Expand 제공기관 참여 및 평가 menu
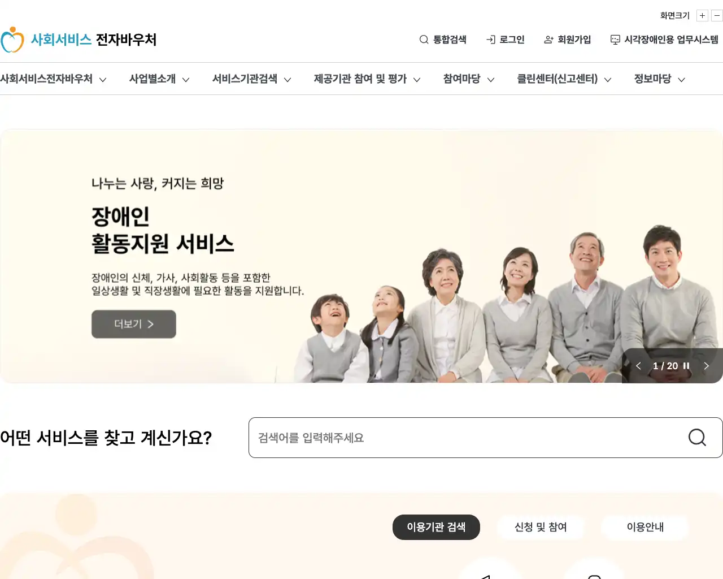 point(367,79)
